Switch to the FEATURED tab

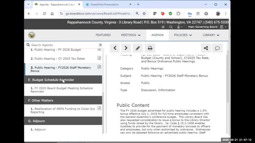coord(103,35)
